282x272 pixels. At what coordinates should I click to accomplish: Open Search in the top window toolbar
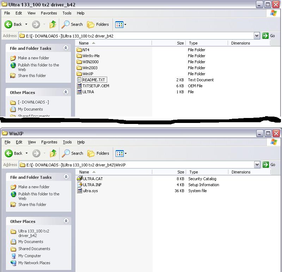tap(72, 24)
